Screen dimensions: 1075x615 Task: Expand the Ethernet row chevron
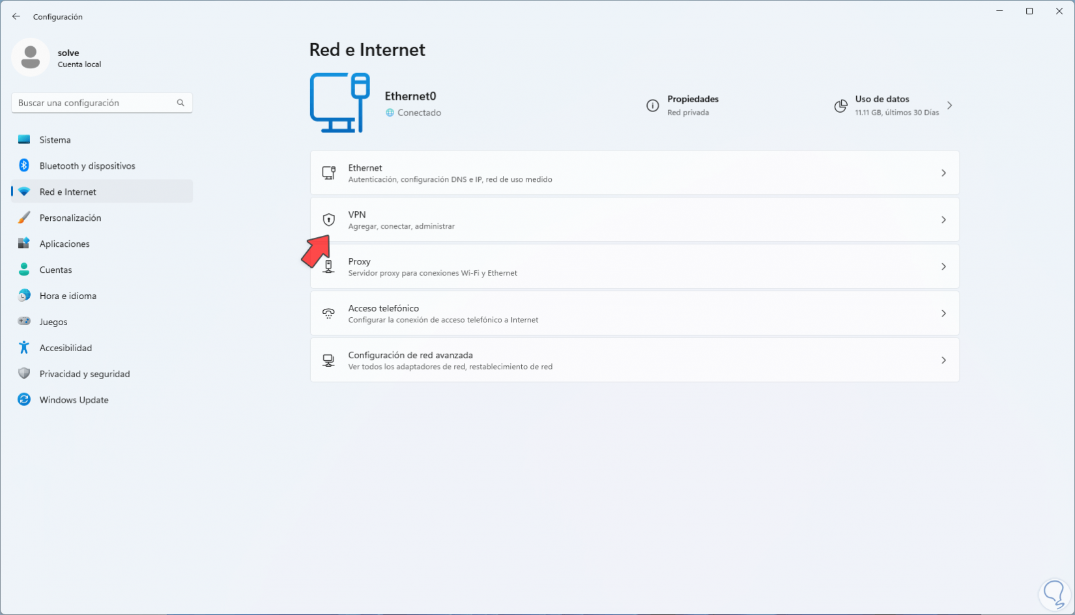point(943,173)
